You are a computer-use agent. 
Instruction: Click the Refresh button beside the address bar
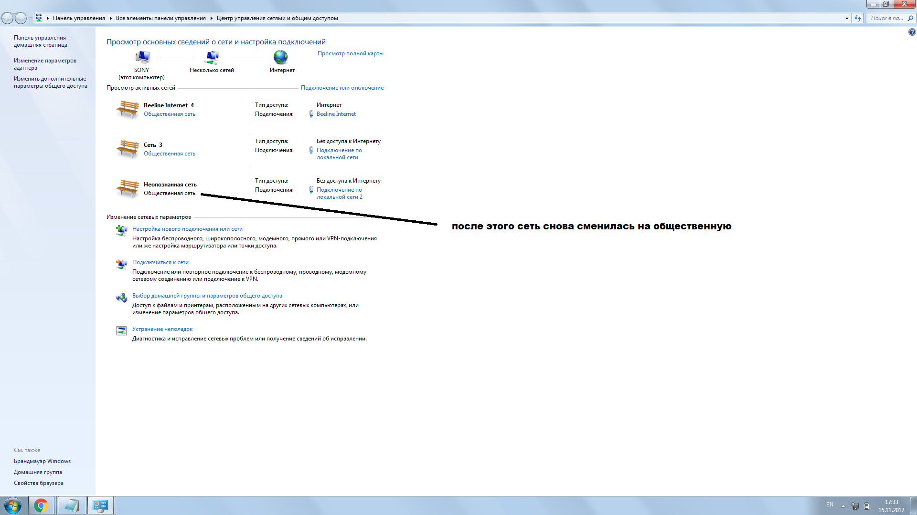858,18
